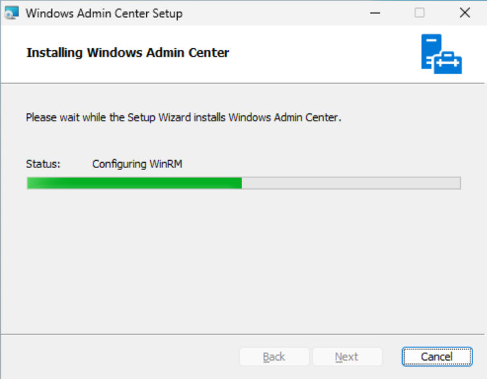Viewport: 487px width, 379px height.
Task: Click the "Windows Admin Center Setup" title text
Action: pos(104,13)
